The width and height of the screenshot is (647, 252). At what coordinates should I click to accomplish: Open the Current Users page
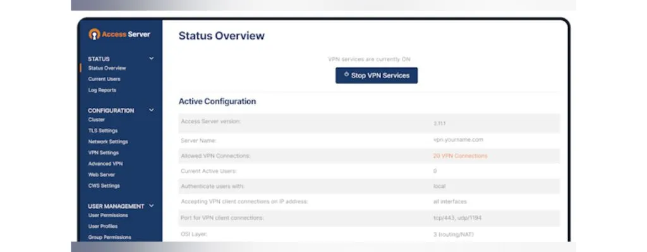tap(104, 79)
